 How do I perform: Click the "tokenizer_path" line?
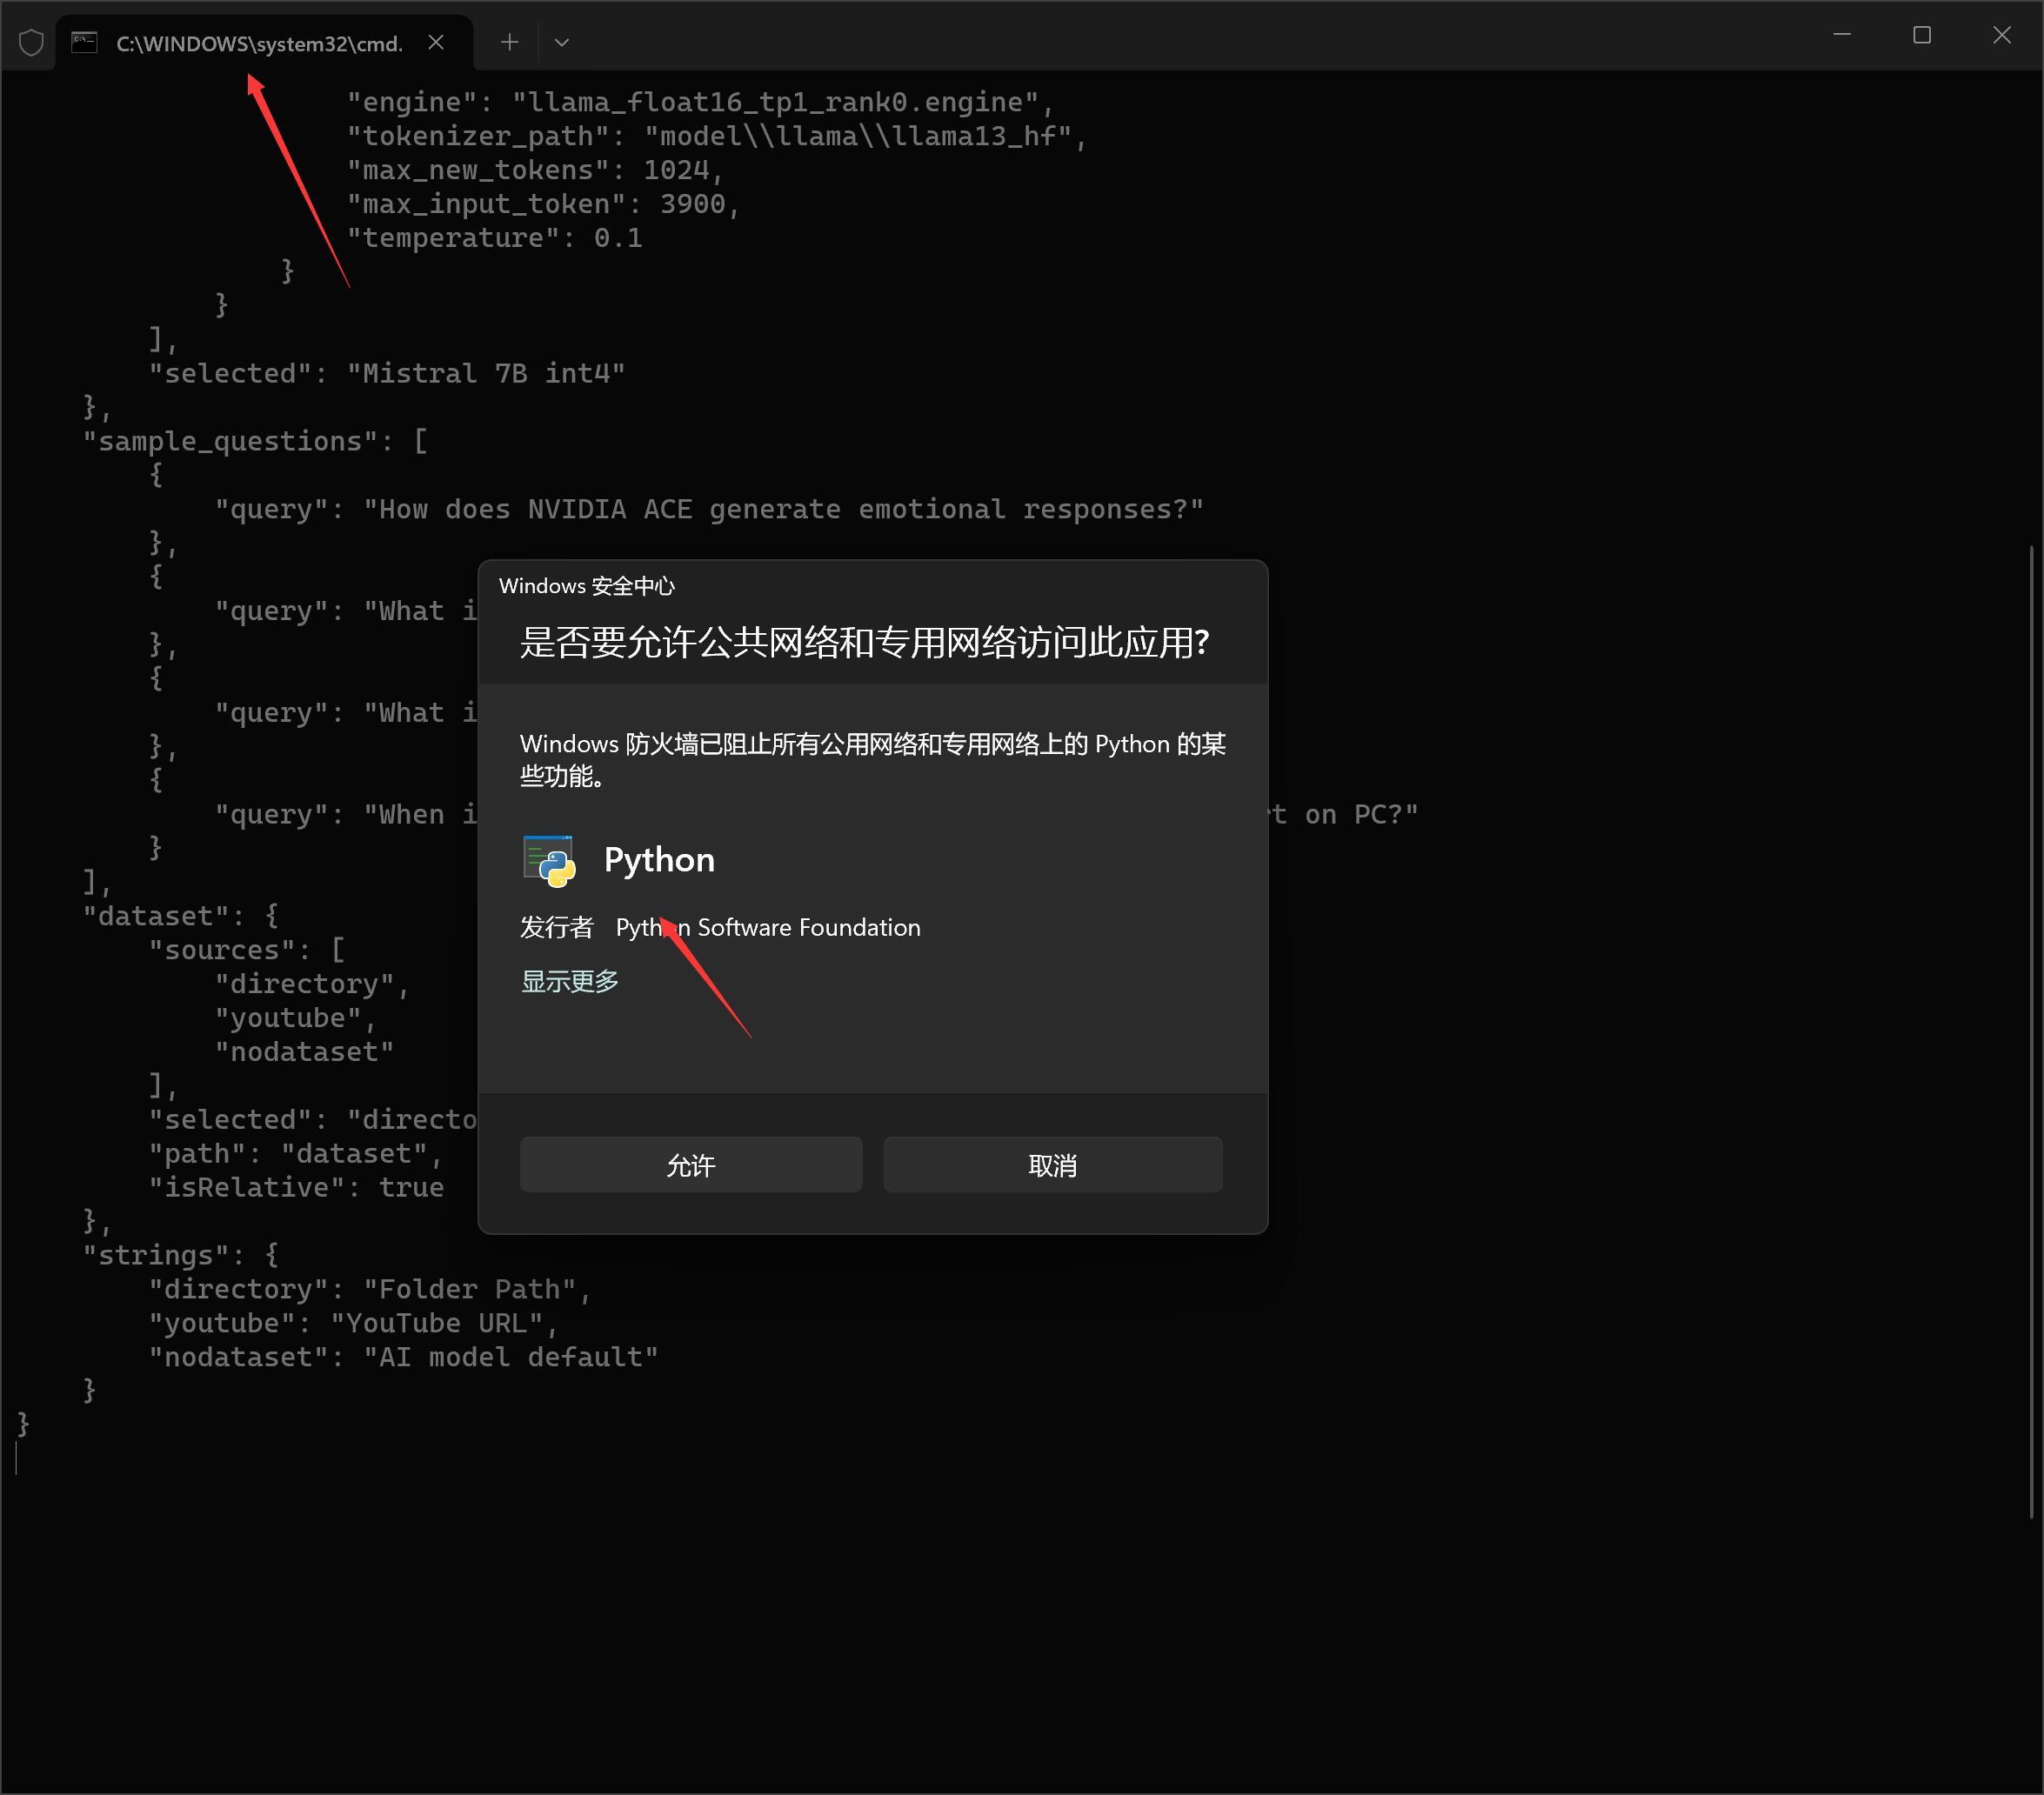click(717, 136)
